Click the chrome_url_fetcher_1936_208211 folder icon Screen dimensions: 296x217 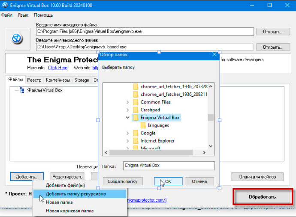pyautogui.click(x=136, y=94)
